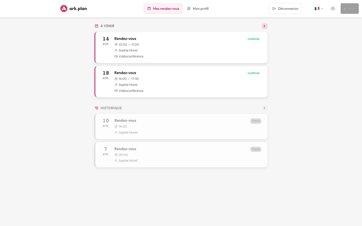
Task: Click the Déconnexion button
Action: [x=285, y=9]
